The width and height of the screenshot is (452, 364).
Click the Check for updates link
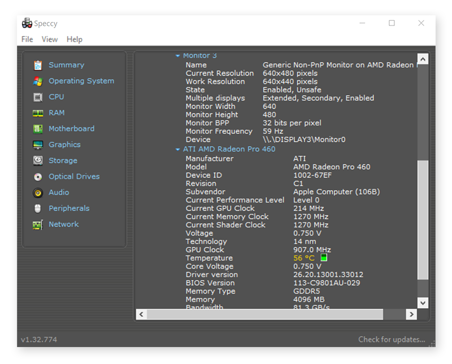coord(392,338)
